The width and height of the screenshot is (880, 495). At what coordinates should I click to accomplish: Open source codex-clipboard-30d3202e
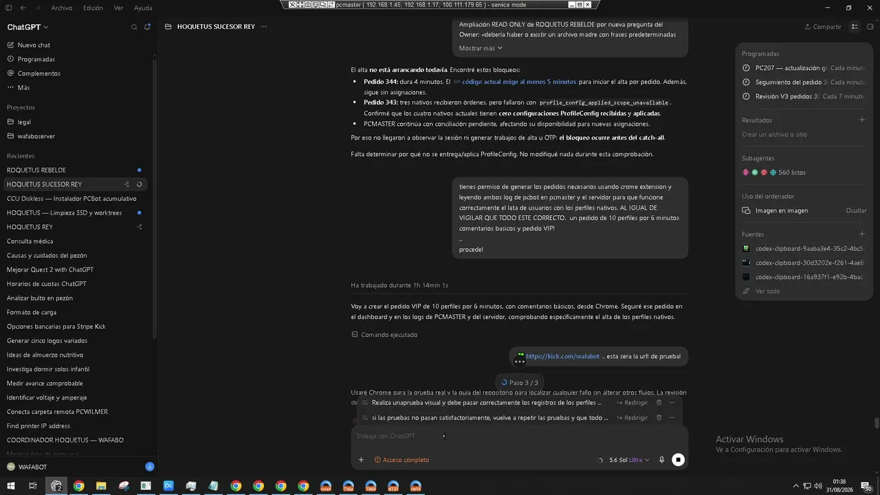(805, 263)
